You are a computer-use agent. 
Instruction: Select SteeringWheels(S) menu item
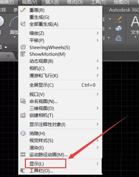click(60, 48)
